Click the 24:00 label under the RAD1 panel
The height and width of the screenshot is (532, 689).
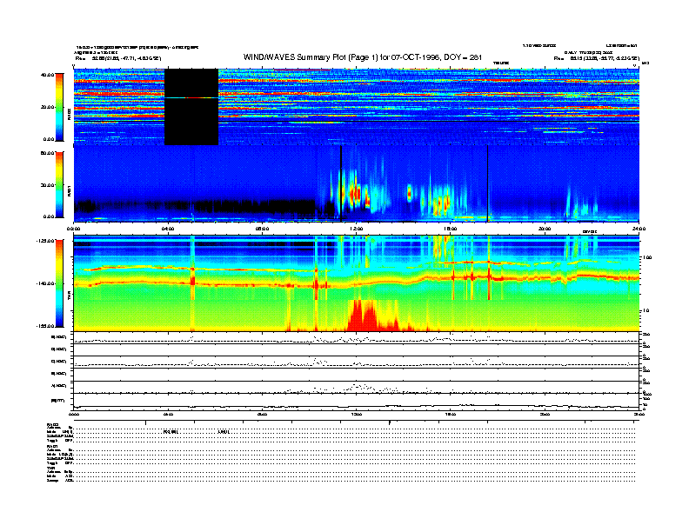(x=639, y=229)
